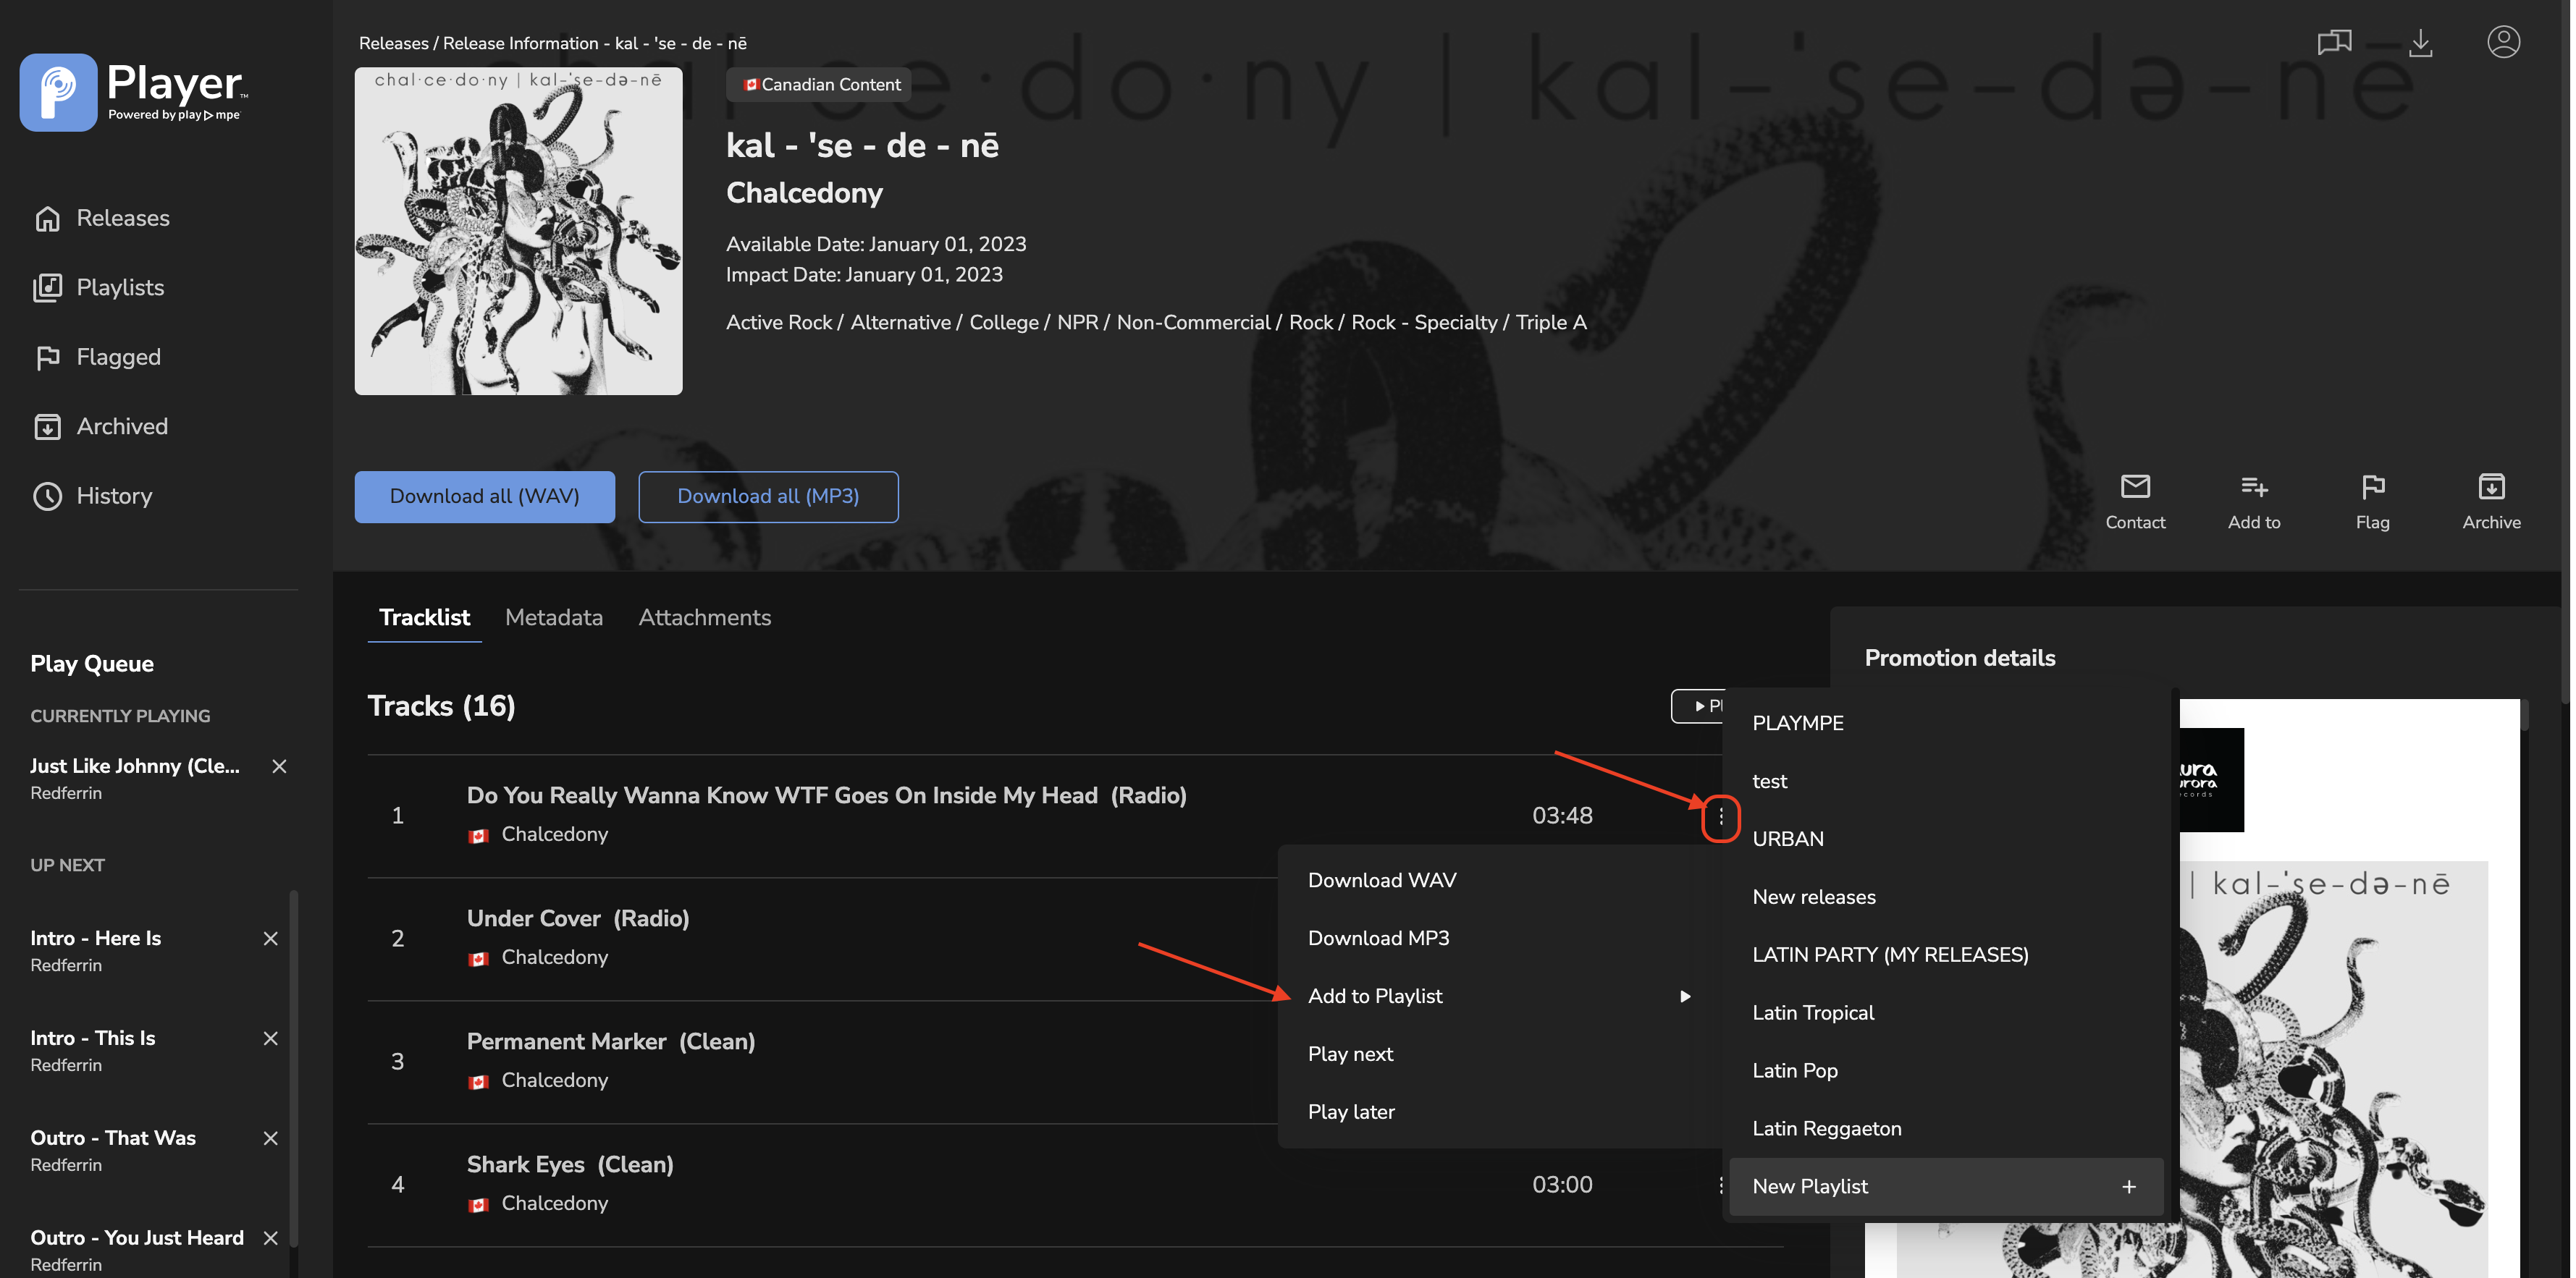Click the Promotion details heading

pyautogui.click(x=1959, y=659)
